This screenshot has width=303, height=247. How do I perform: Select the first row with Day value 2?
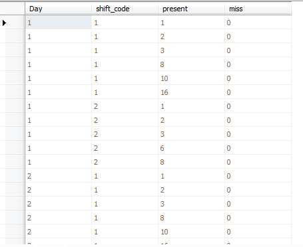[x=158, y=176]
